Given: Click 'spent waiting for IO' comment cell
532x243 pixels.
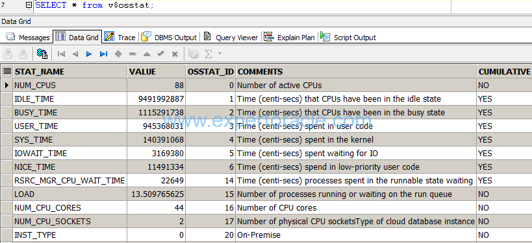Looking at the screenshot, I should pos(356,154).
